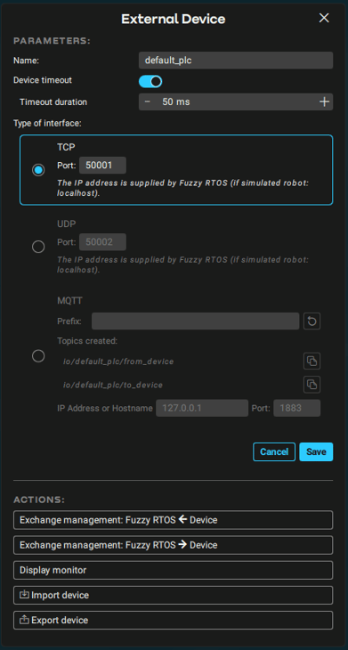The height and width of the screenshot is (650, 348).
Task: Click the MQTT port 1883 field
Action: point(296,409)
